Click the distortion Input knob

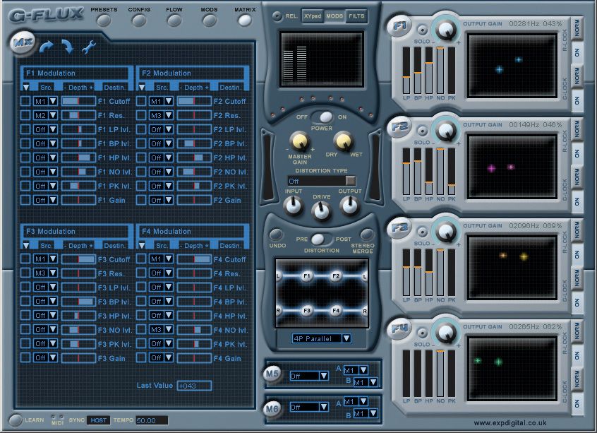[293, 206]
